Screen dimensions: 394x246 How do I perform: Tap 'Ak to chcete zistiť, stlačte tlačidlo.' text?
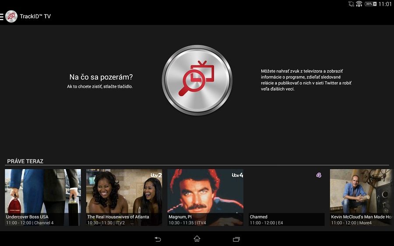pyautogui.click(x=100, y=87)
